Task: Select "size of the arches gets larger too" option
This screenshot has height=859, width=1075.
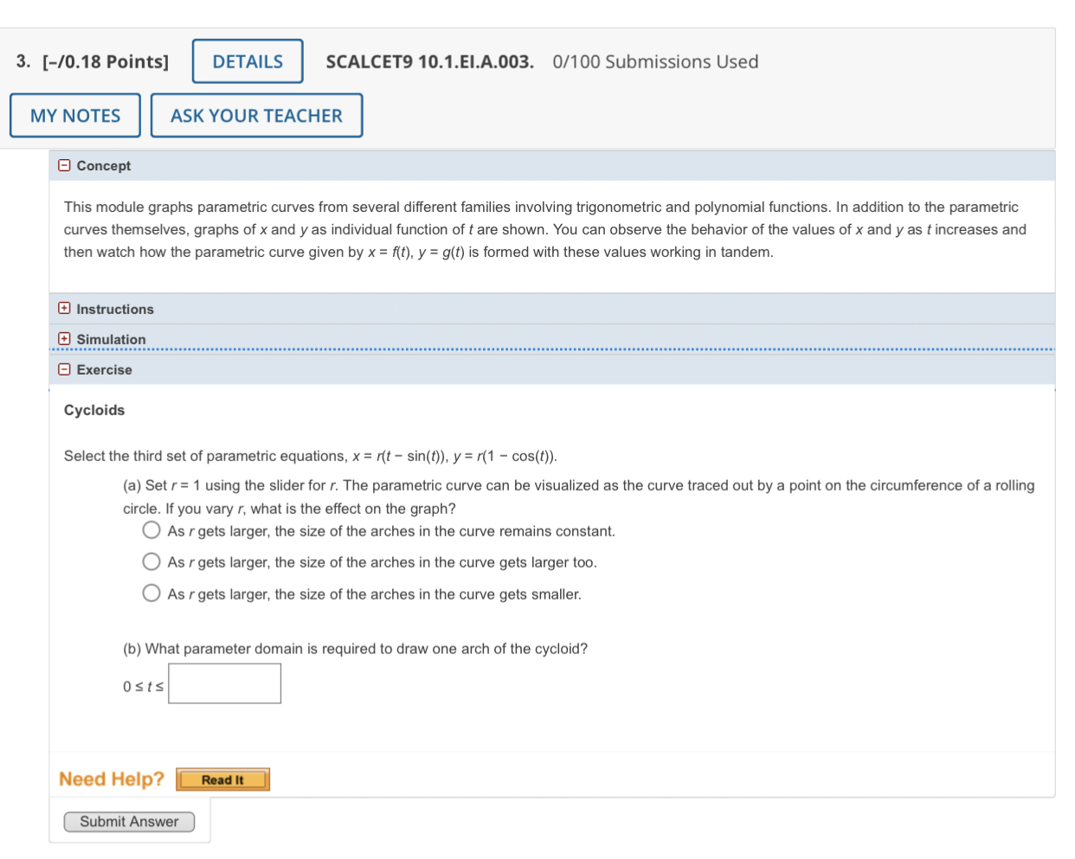Action: click(x=151, y=561)
